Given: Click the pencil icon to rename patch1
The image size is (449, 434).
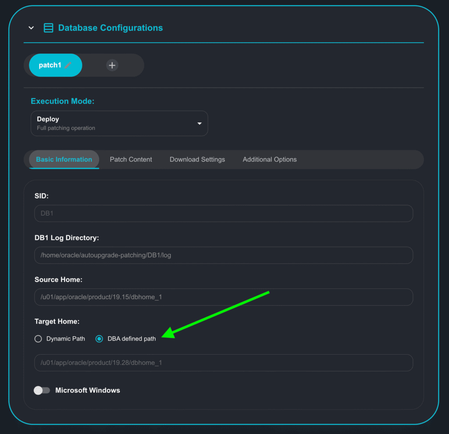Looking at the screenshot, I should click(x=68, y=65).
